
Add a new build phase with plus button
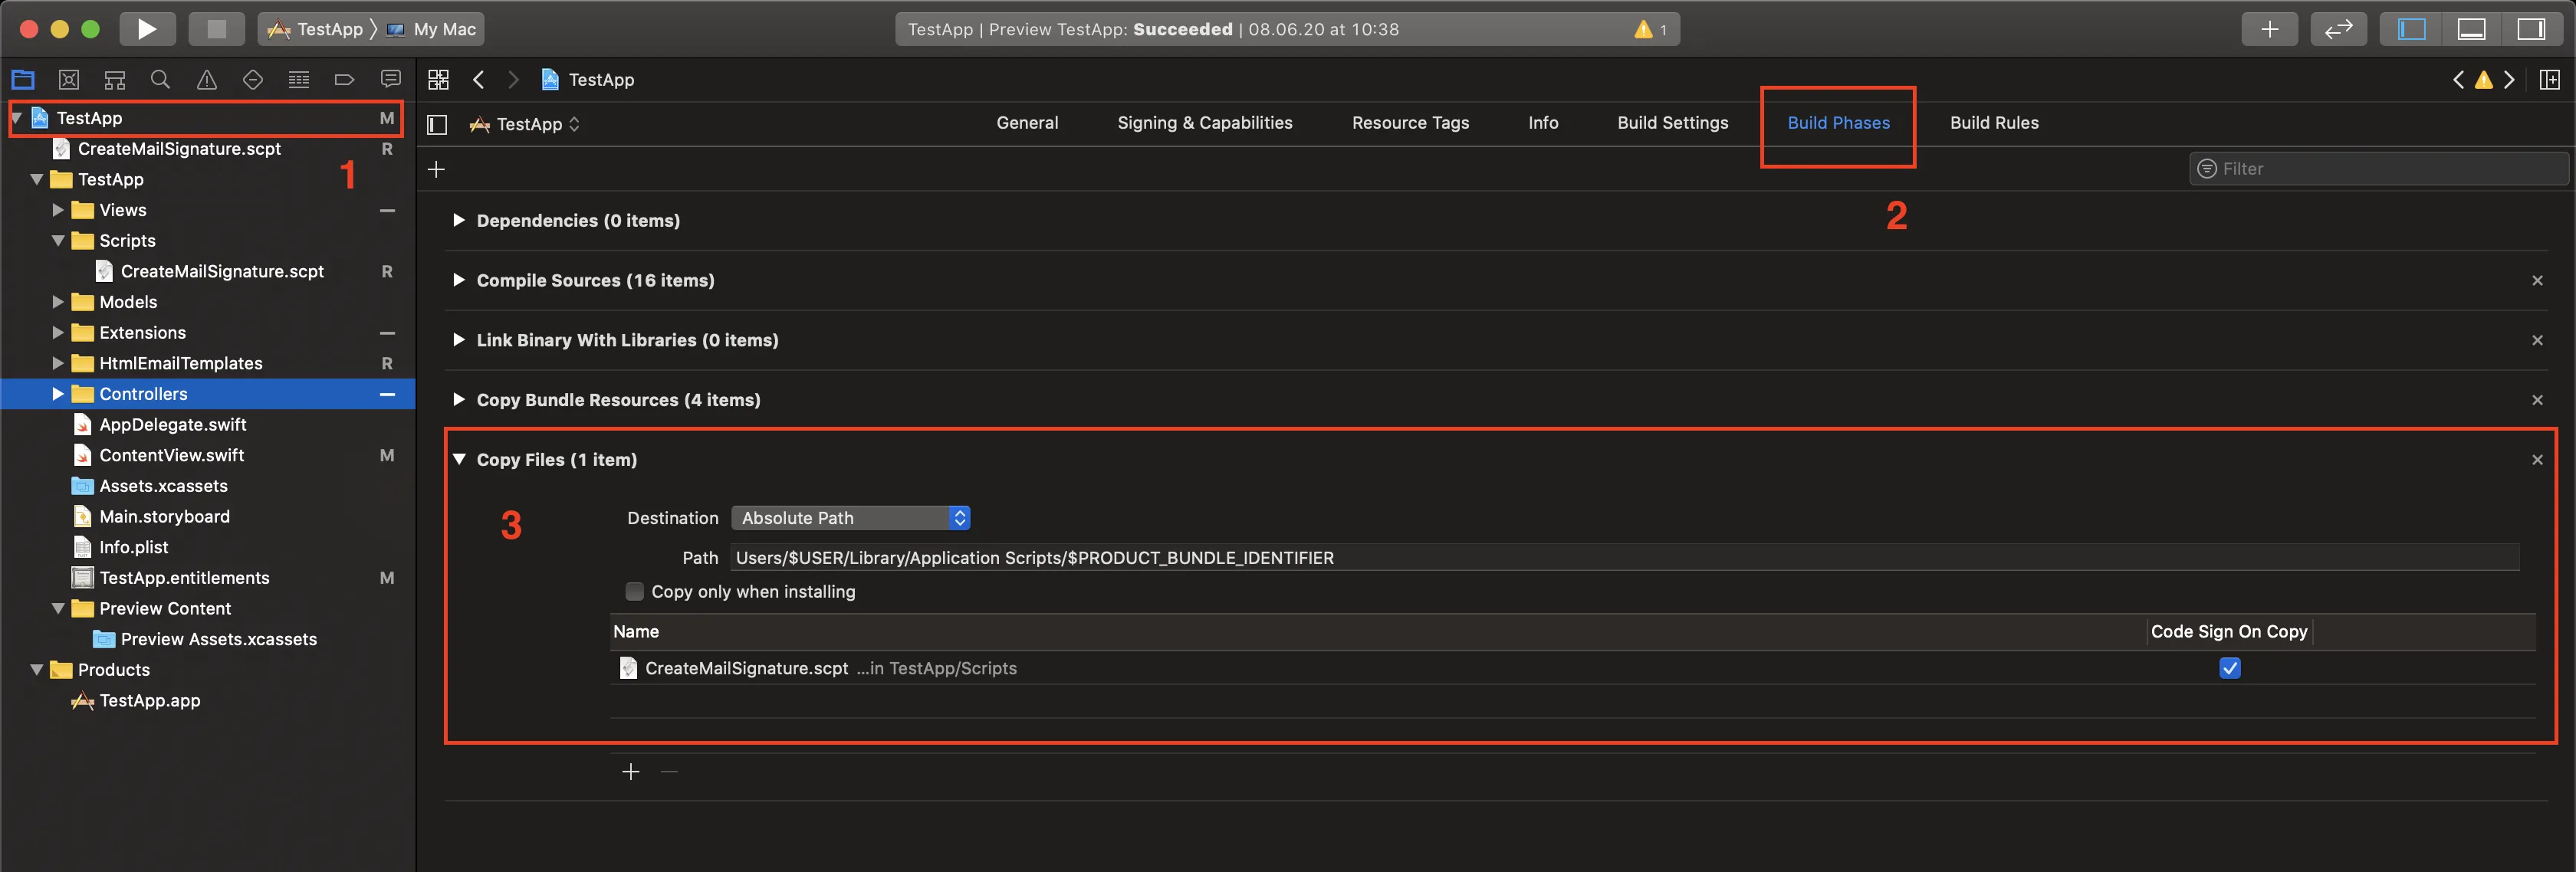coord(437,169)
